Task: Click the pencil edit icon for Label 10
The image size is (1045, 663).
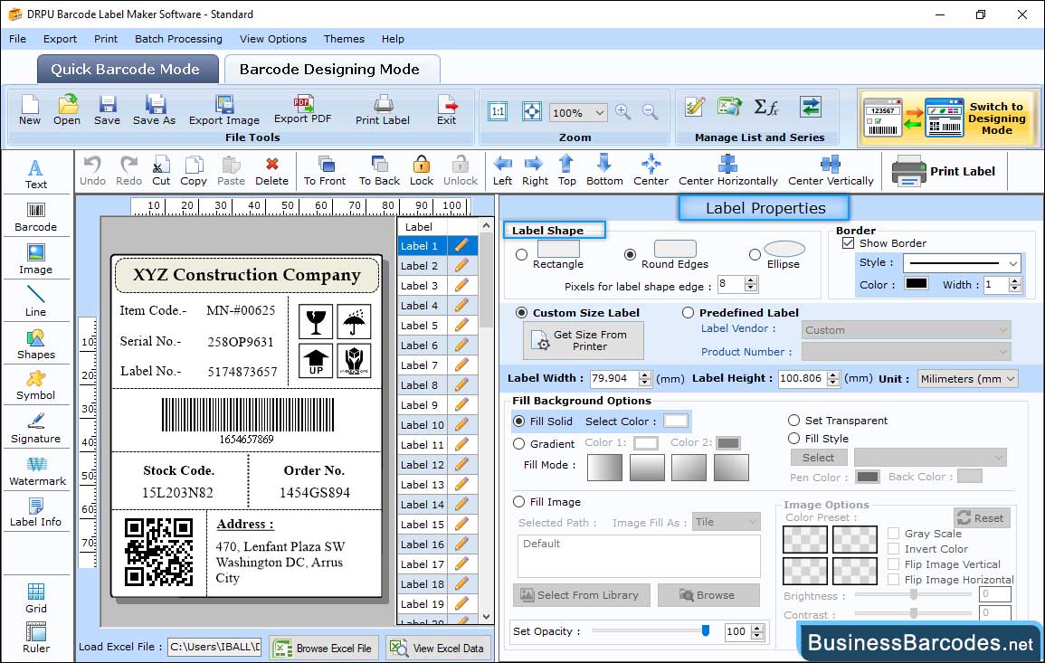Action: pos(461,424)
